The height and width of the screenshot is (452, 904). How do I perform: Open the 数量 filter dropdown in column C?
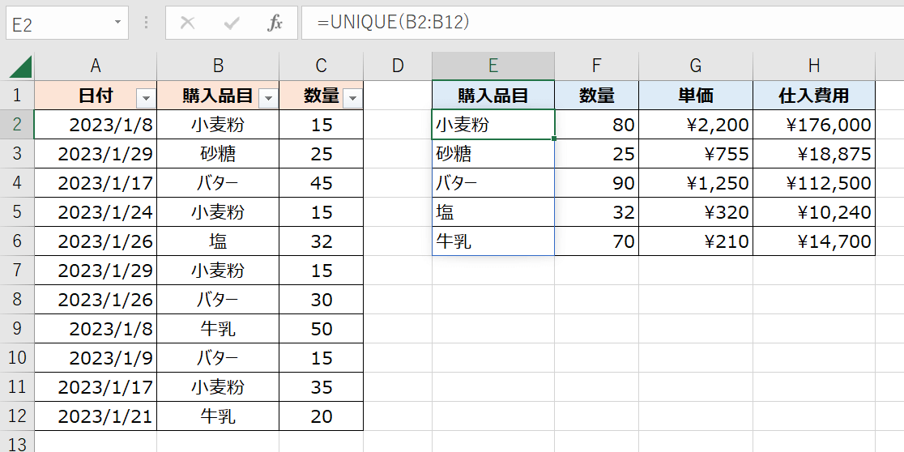(x=352, y=98)
